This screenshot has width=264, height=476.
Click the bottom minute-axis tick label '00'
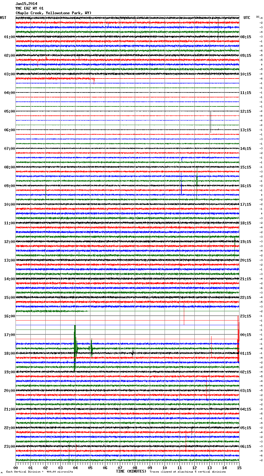coord(16,468)
